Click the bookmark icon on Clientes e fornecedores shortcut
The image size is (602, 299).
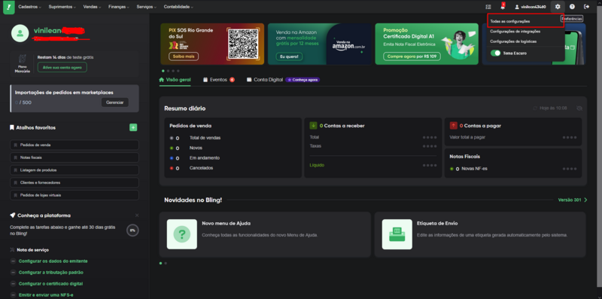[16, 182]
